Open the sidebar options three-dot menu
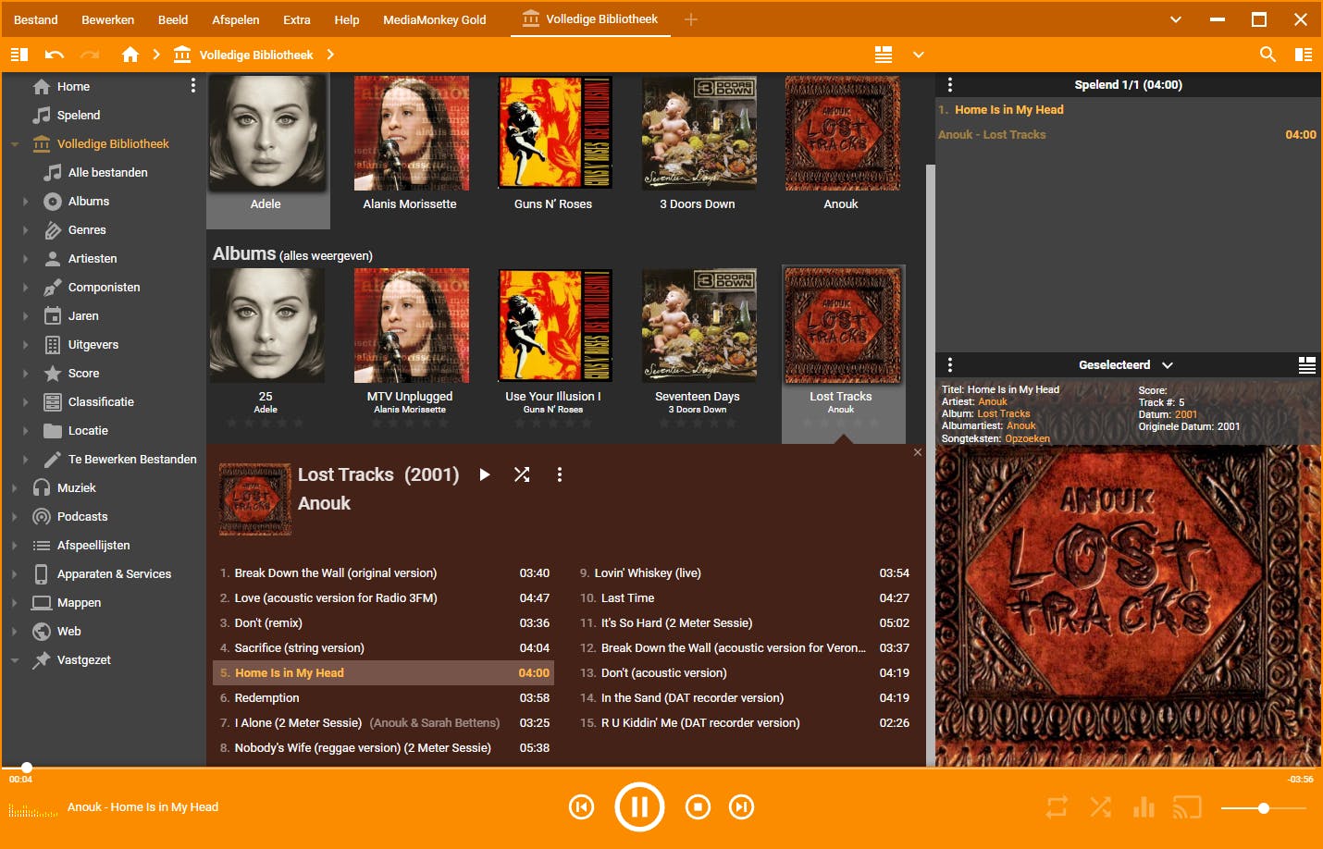The width and height of the screenshot is (1323, 849). coord(192,85)
